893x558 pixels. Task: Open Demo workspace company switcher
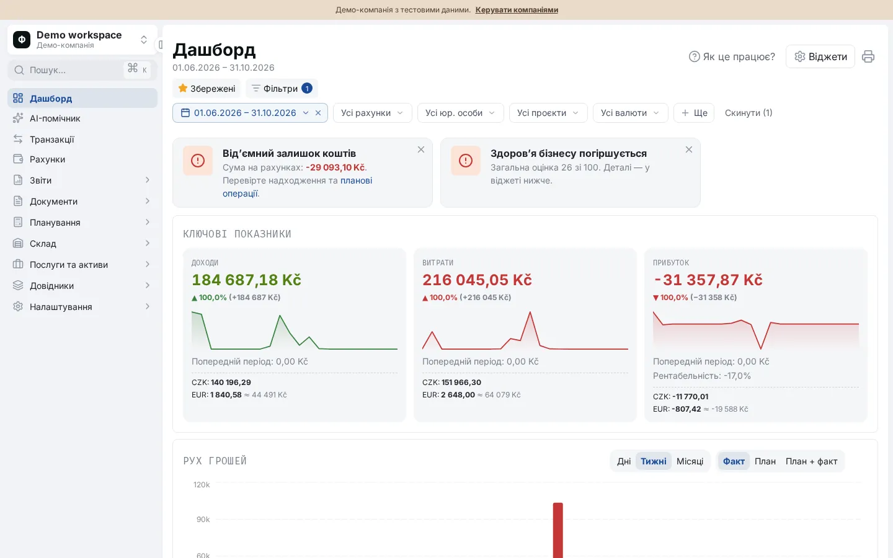[x=82, y=40]
